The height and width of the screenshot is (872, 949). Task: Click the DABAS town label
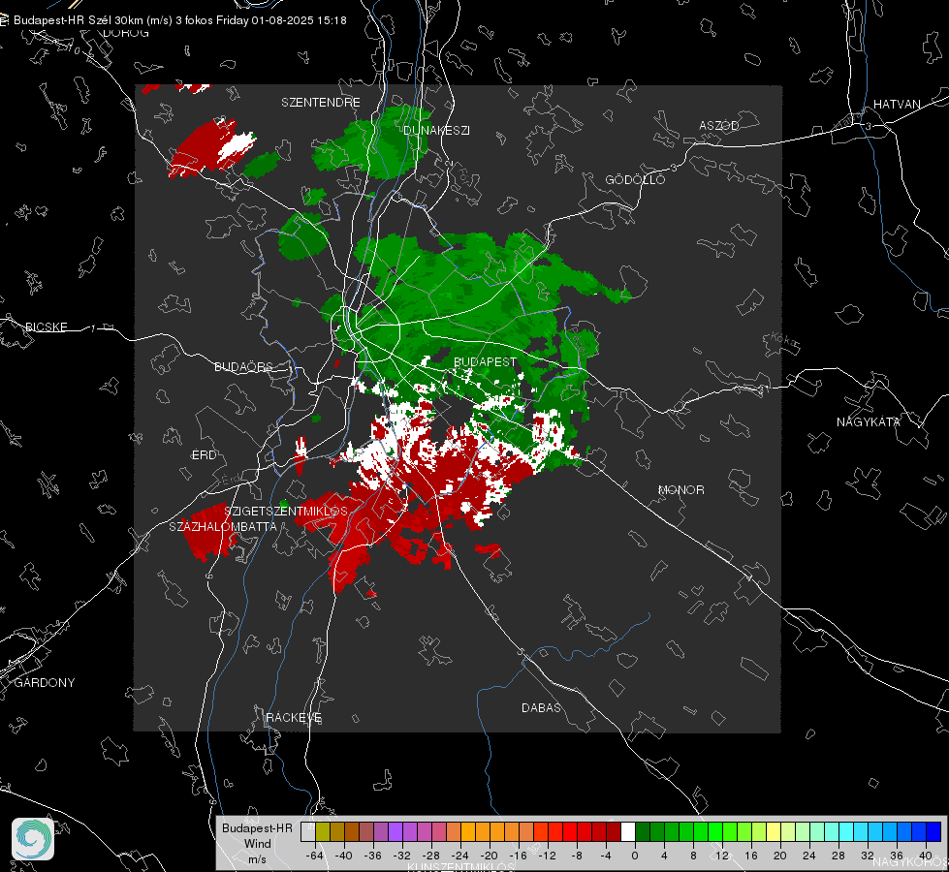tap(541, 707)
